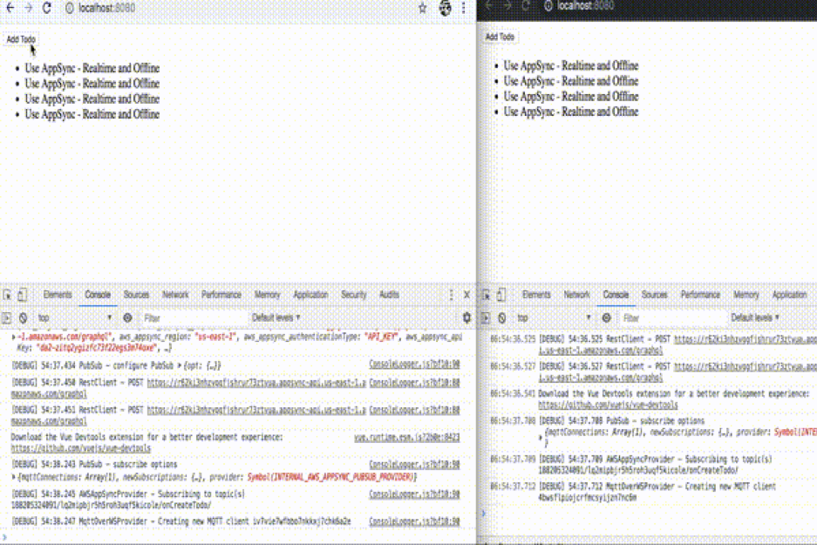The width and height of the screenshot is (817, 545).
Task: Bookmark the page with the star icon
Action: point(423,8)
